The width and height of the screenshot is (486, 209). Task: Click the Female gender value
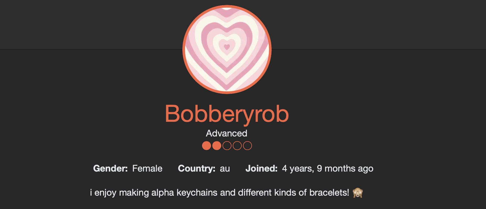click(x=147, y=168)
